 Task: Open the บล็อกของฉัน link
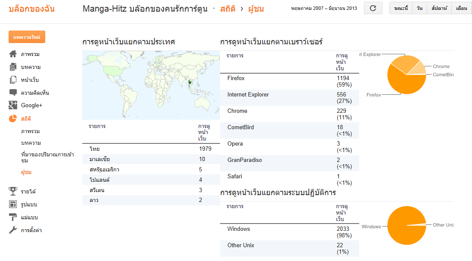point(31,9)
